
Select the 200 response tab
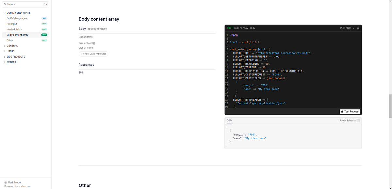click(229, 121)
